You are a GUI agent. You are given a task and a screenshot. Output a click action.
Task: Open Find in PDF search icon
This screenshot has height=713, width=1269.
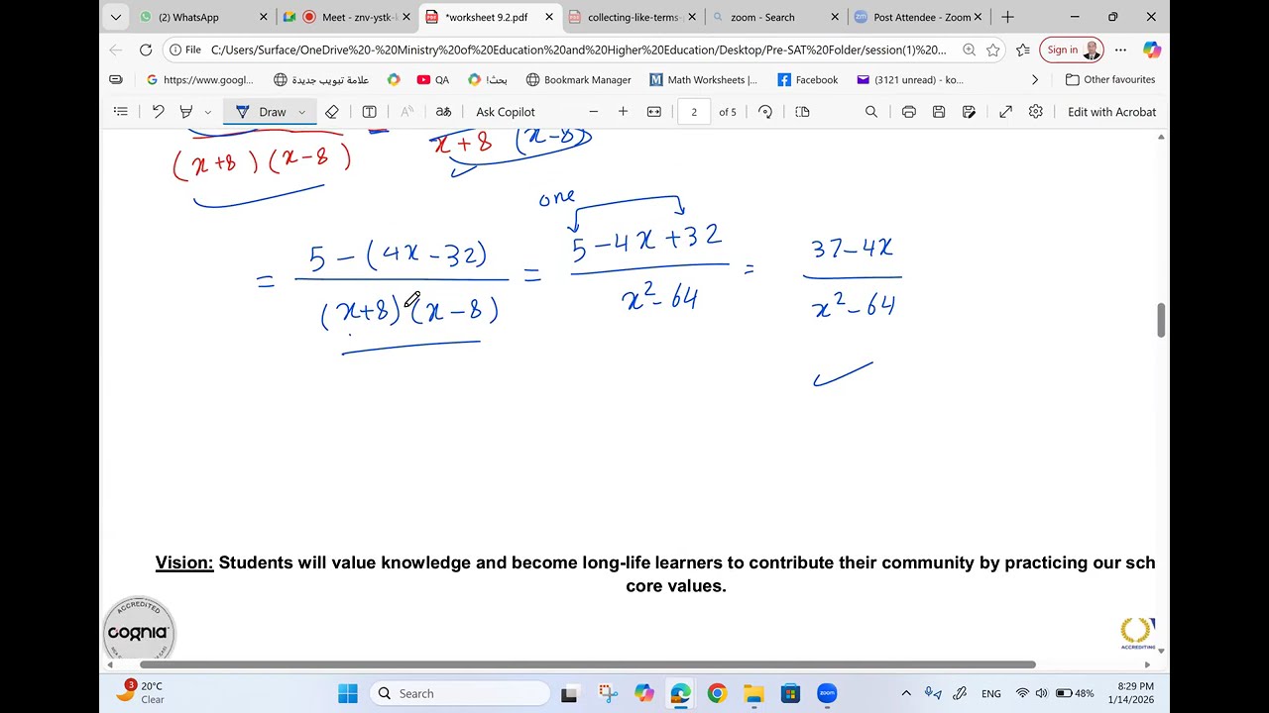point(871,112)
